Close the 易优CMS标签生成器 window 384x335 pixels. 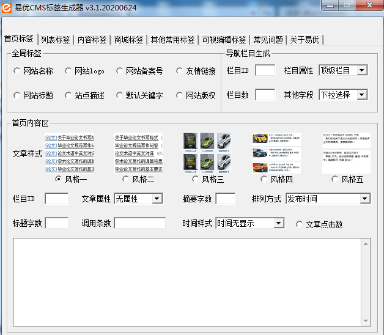click(369, 6)
